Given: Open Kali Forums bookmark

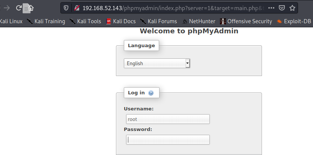Looking at the screenshot, I should 159,21.
